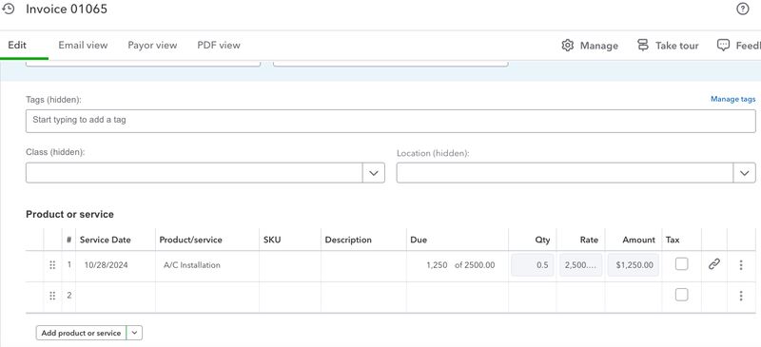
Task: Click the Rate column header
Action: click(589, 240)
